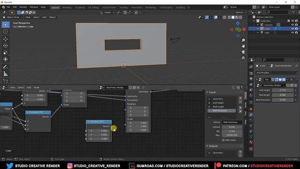The width and height of the screenshot is (300, 169).
Task: Toggle render visibility of Camera
Action: tap(296, 25)
